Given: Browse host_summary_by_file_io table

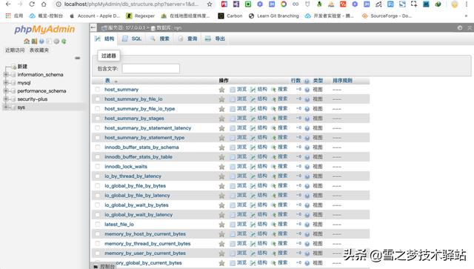Looking at the screenshot, I should (x=238, y=99).
